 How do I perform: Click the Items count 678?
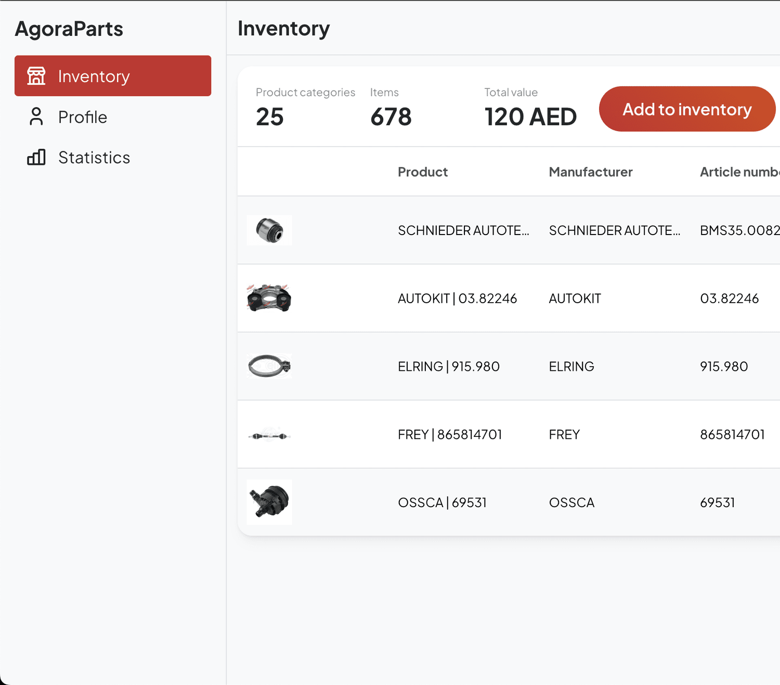pyautogui.click(x=391, y=117)
